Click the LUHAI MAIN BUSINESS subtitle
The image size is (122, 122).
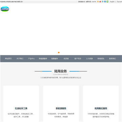click(61, 75)
